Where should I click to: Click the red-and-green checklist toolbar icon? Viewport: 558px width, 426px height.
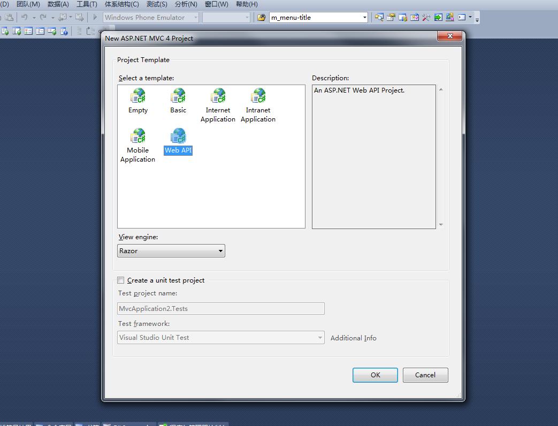pos(28,32)
